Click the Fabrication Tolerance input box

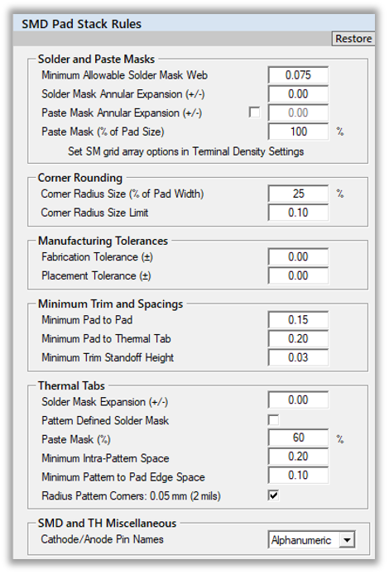click(298, 256)
